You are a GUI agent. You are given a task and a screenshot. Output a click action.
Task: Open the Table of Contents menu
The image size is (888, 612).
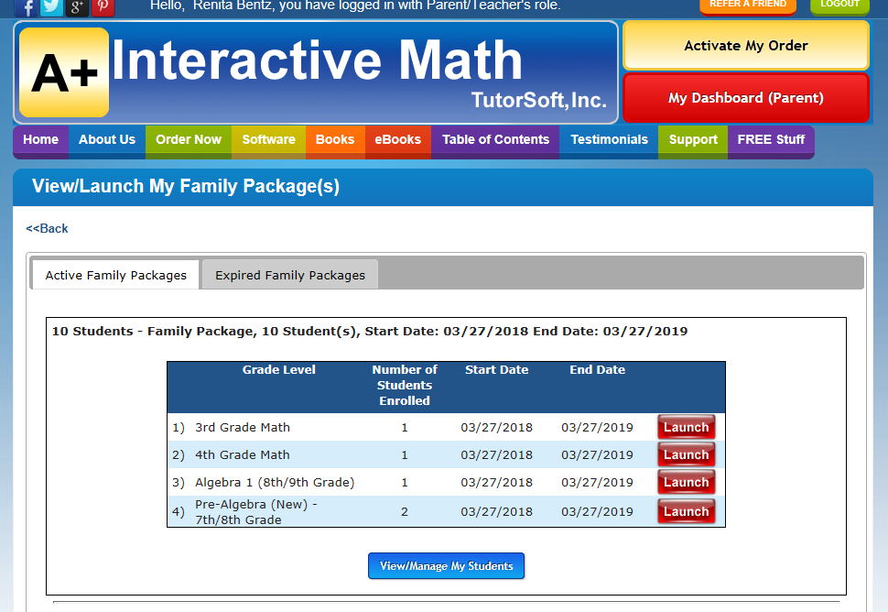tap(495, 140)
